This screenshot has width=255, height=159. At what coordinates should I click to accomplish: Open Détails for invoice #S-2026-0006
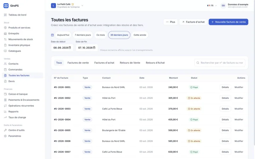coord(225,141)
